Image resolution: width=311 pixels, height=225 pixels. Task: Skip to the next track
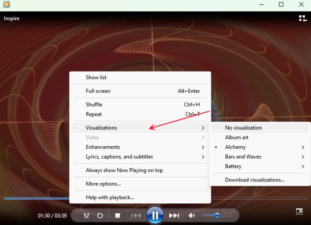point(174,215)
